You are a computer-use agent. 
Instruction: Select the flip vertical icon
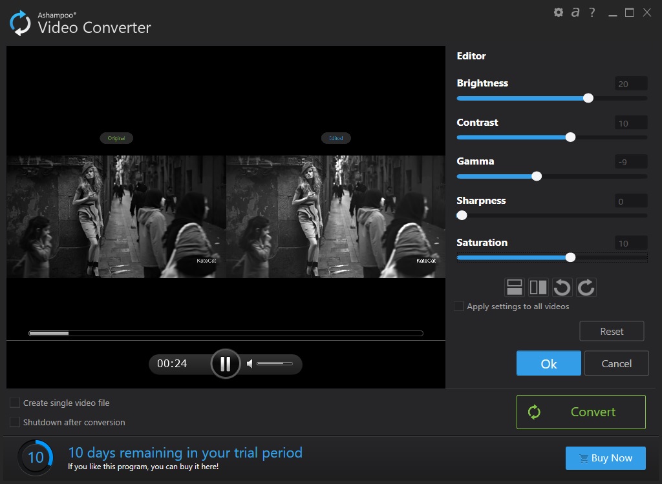pos(515,287)
